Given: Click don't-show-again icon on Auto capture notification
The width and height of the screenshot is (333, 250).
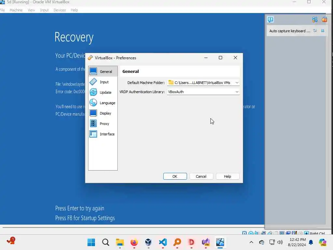Looking at the screenshot, I should [x=315, y=31].
